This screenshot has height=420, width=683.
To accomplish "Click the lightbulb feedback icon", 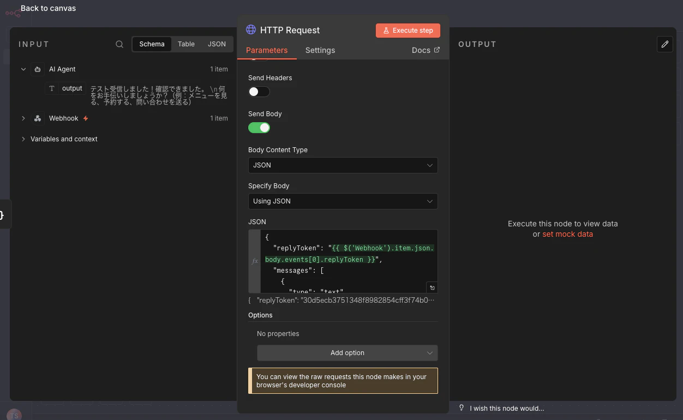I will [x=462, y=408].
